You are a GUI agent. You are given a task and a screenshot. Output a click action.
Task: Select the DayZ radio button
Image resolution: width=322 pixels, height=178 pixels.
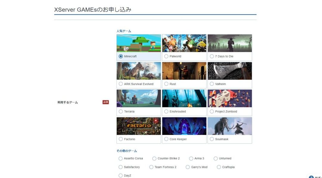[x=121, y=176]
